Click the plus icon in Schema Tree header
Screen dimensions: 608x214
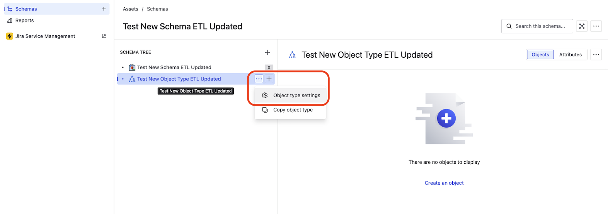267,52
